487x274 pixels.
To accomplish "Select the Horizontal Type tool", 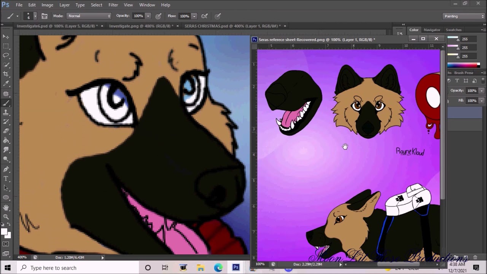I will 6,179.
